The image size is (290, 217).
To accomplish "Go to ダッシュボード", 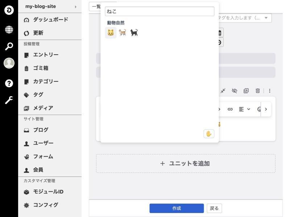I will pyautogui.click(x=50, y=20).
